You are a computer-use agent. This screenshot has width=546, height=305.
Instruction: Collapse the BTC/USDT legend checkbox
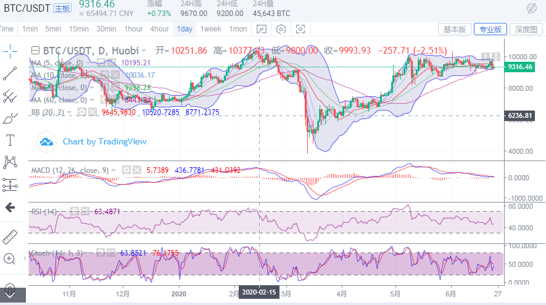(35, 51)
